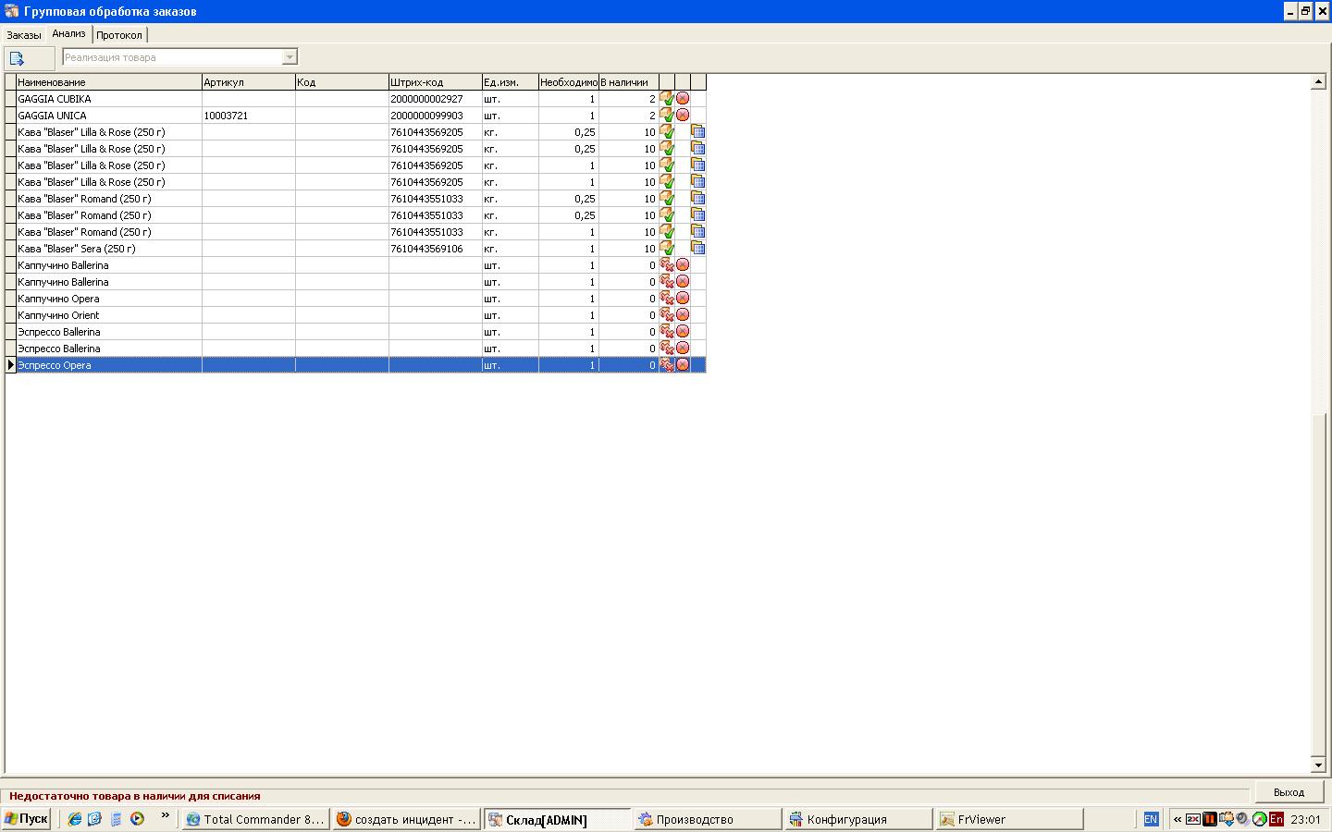Switch to the Заказы tab
Viewport: 1332px width, 832px height.
click(x=24, y=35)
